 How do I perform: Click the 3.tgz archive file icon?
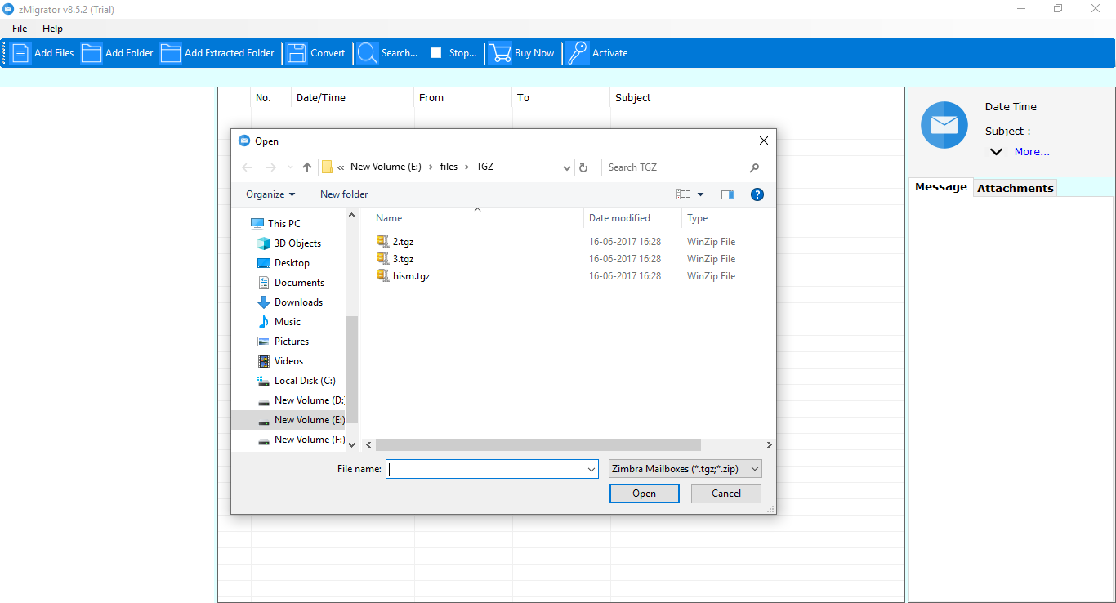pos(383,258)
